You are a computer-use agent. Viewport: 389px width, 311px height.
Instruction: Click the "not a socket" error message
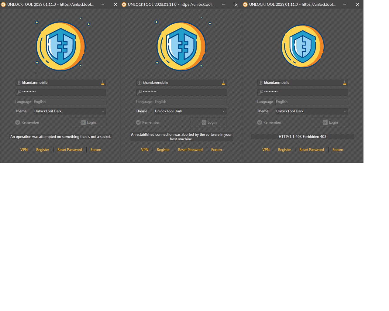pyautogui.click(x=61, y=137)
